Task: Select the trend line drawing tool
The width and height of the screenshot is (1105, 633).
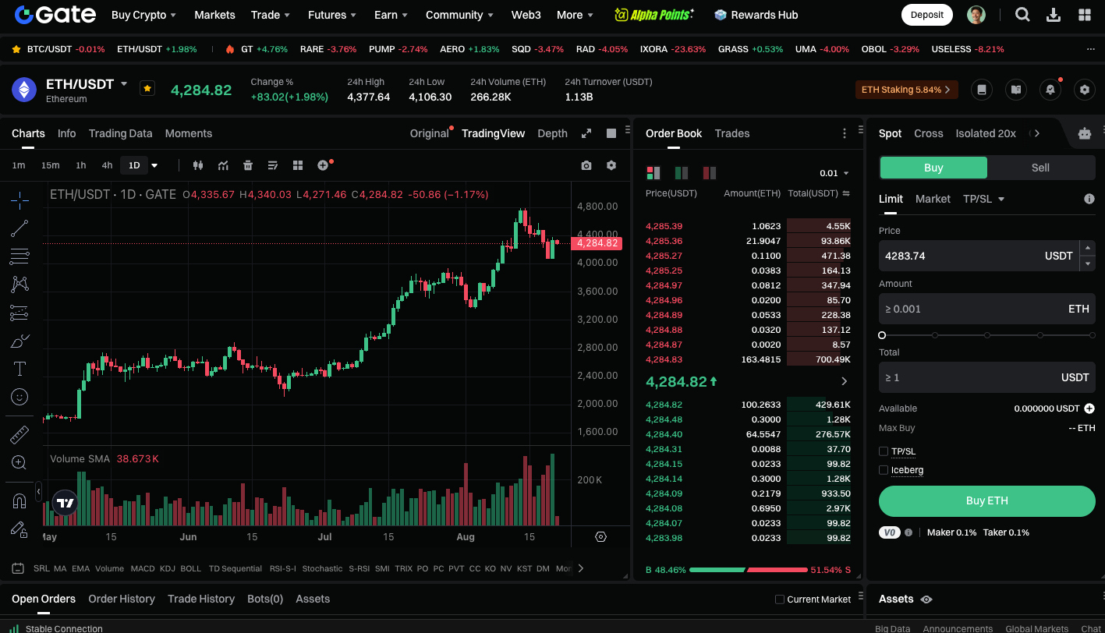Action: pyautogui.click(x=19, y=228)
